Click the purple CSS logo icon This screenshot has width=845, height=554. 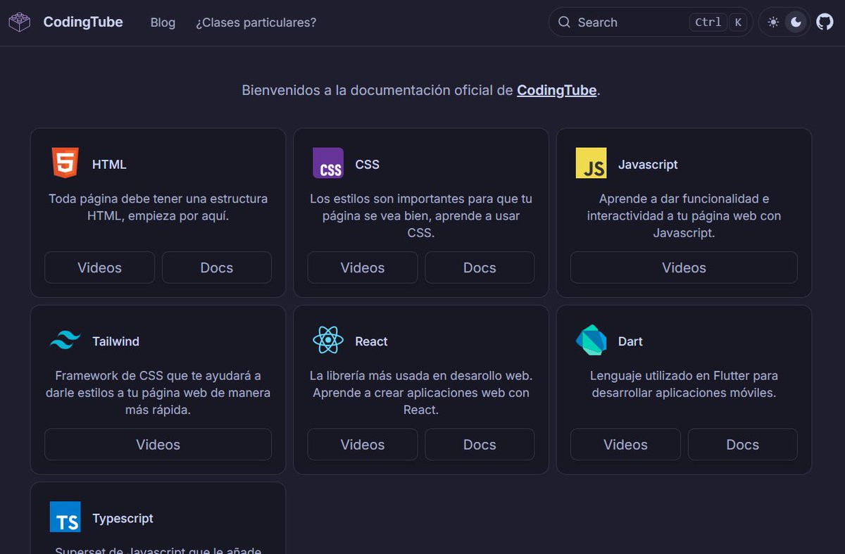coord(328,163)
